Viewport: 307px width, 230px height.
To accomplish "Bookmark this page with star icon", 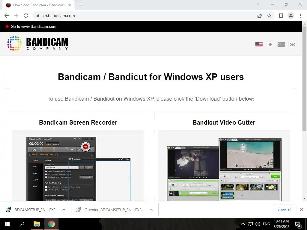I will coord(269,16).
